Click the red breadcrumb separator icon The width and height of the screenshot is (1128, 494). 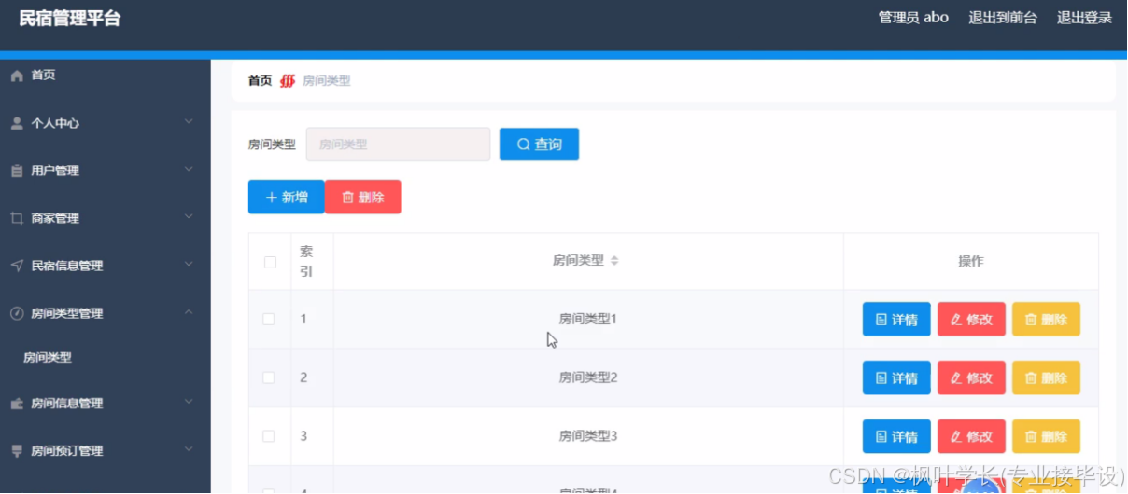288,81
